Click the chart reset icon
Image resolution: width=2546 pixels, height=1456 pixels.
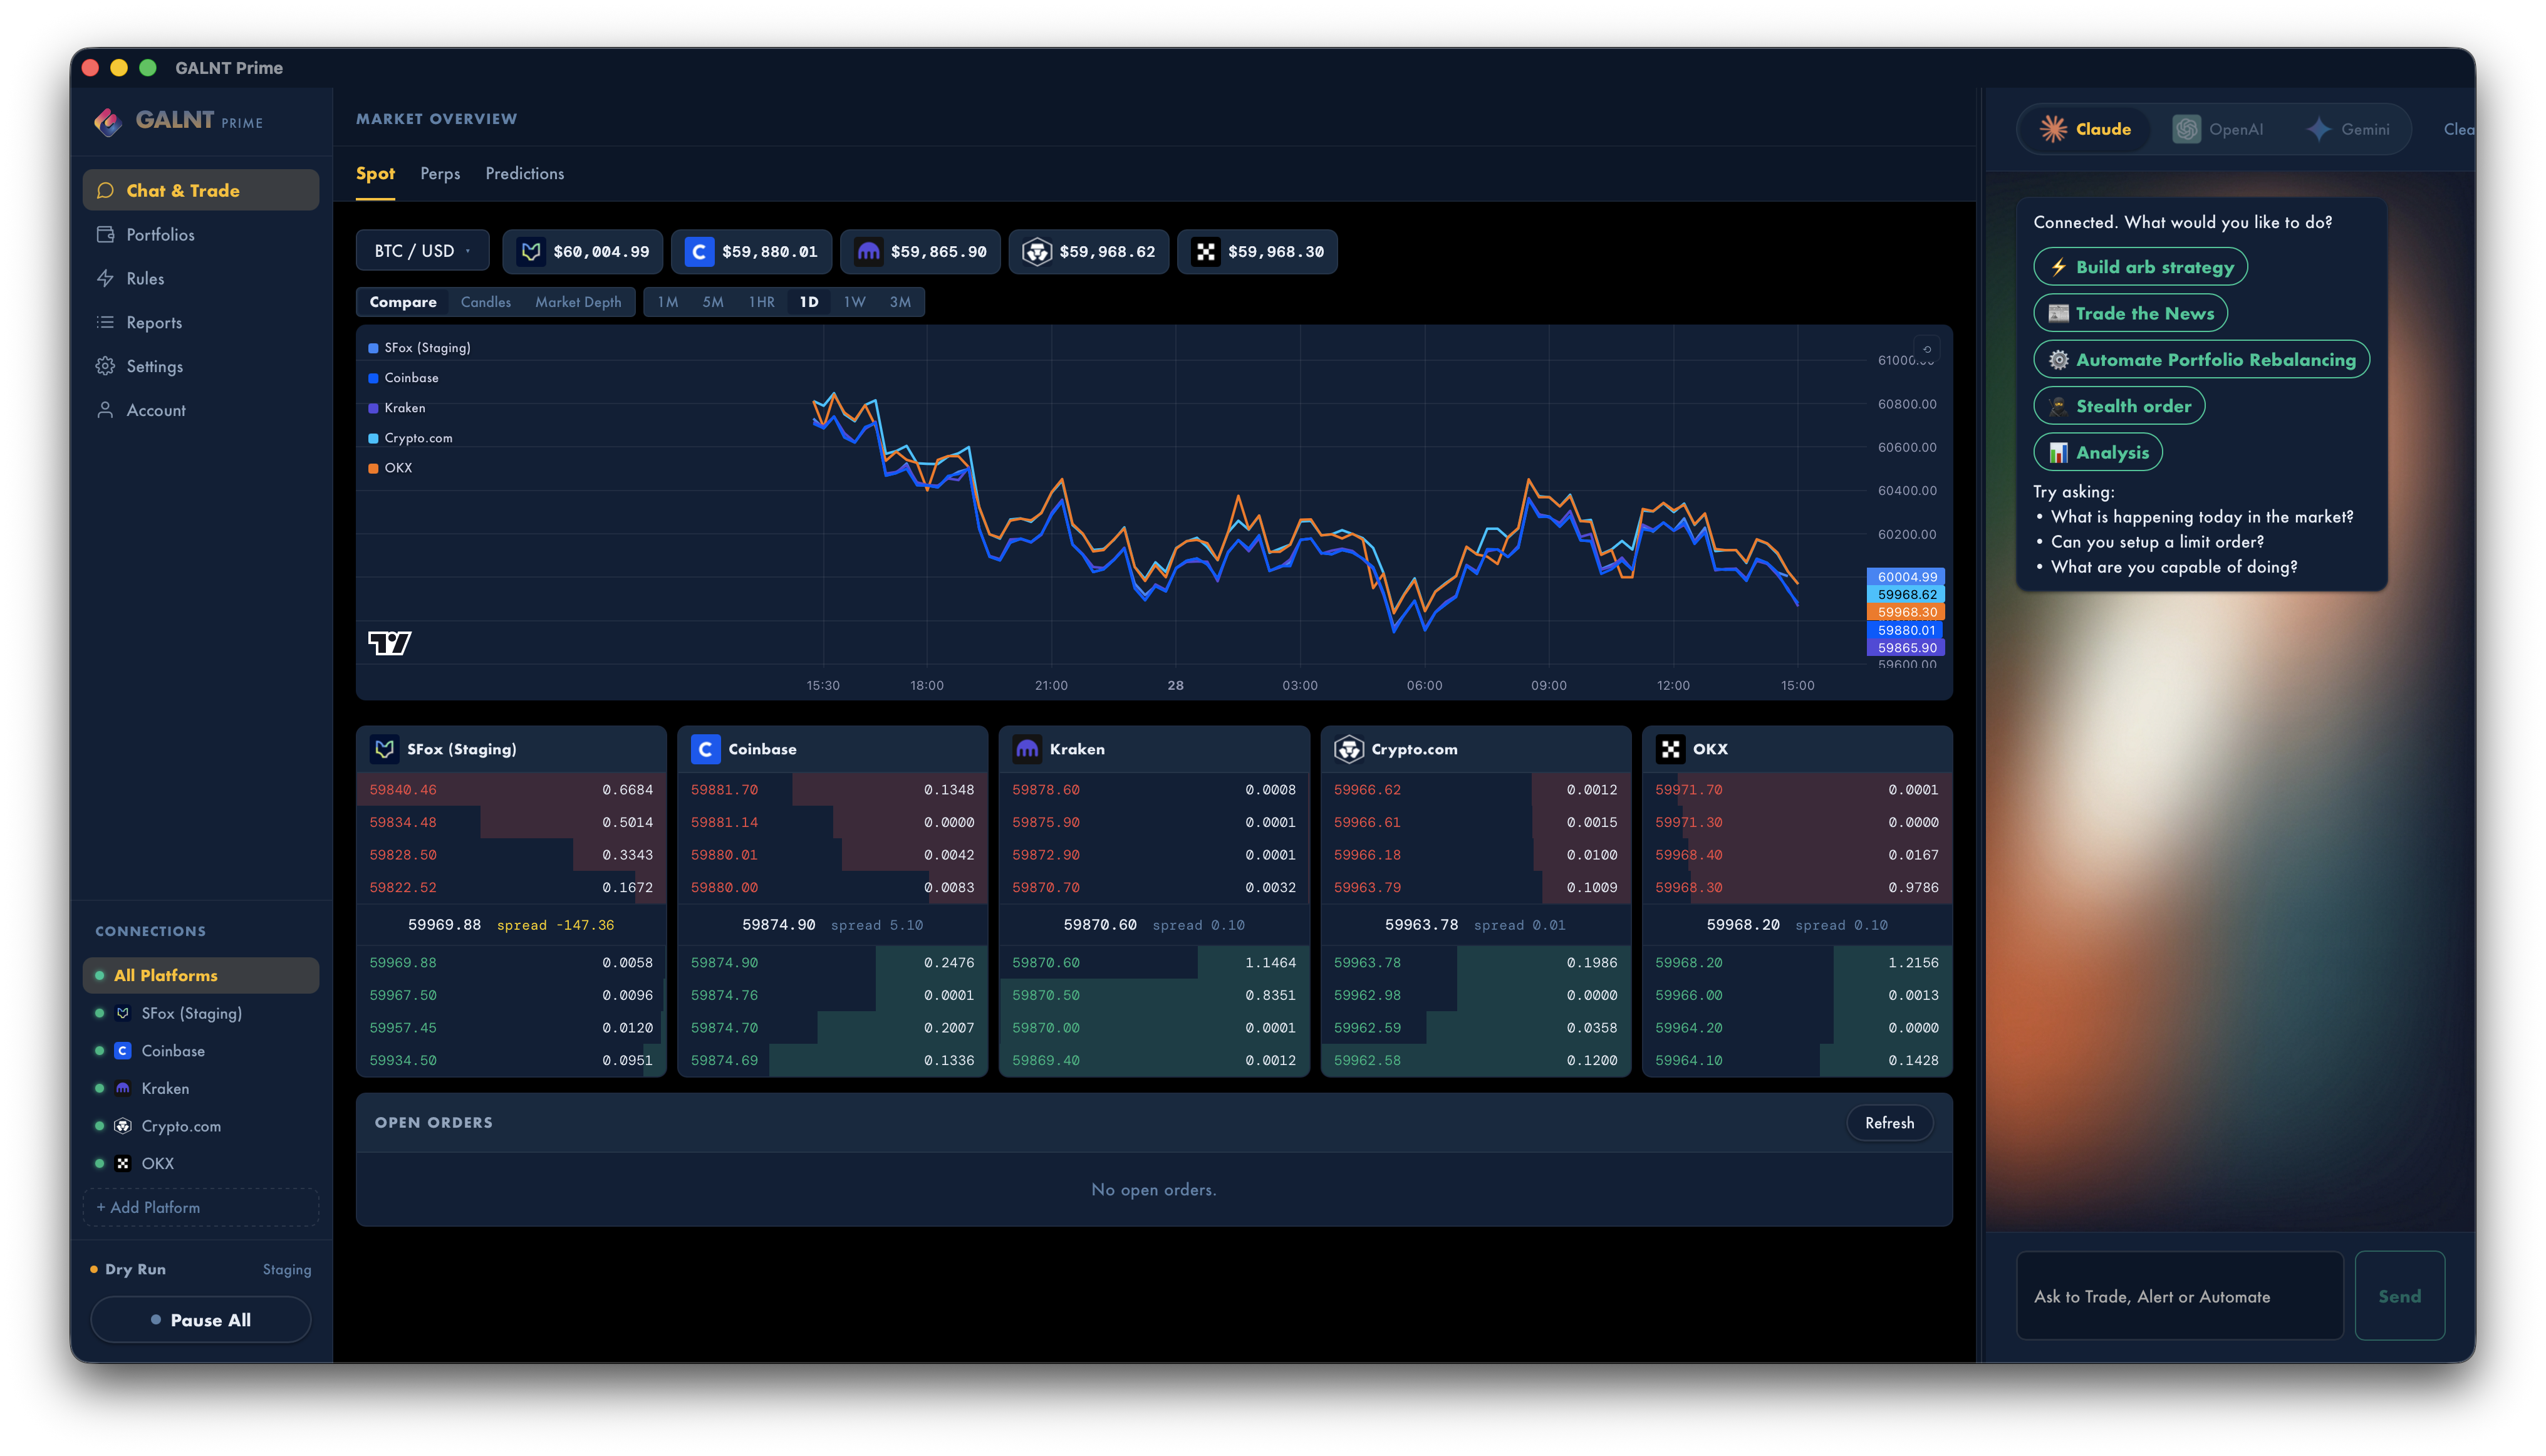point(1926,350)
